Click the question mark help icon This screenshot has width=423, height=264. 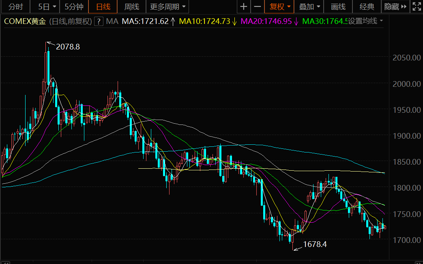(x=98, y=21)
